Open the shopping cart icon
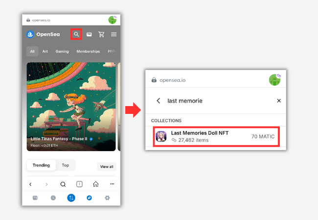 tap(101, 34)
